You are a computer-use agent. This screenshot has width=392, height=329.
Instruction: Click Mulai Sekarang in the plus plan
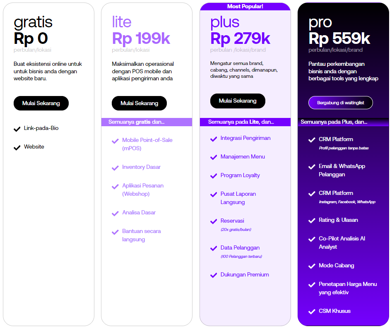238,101
